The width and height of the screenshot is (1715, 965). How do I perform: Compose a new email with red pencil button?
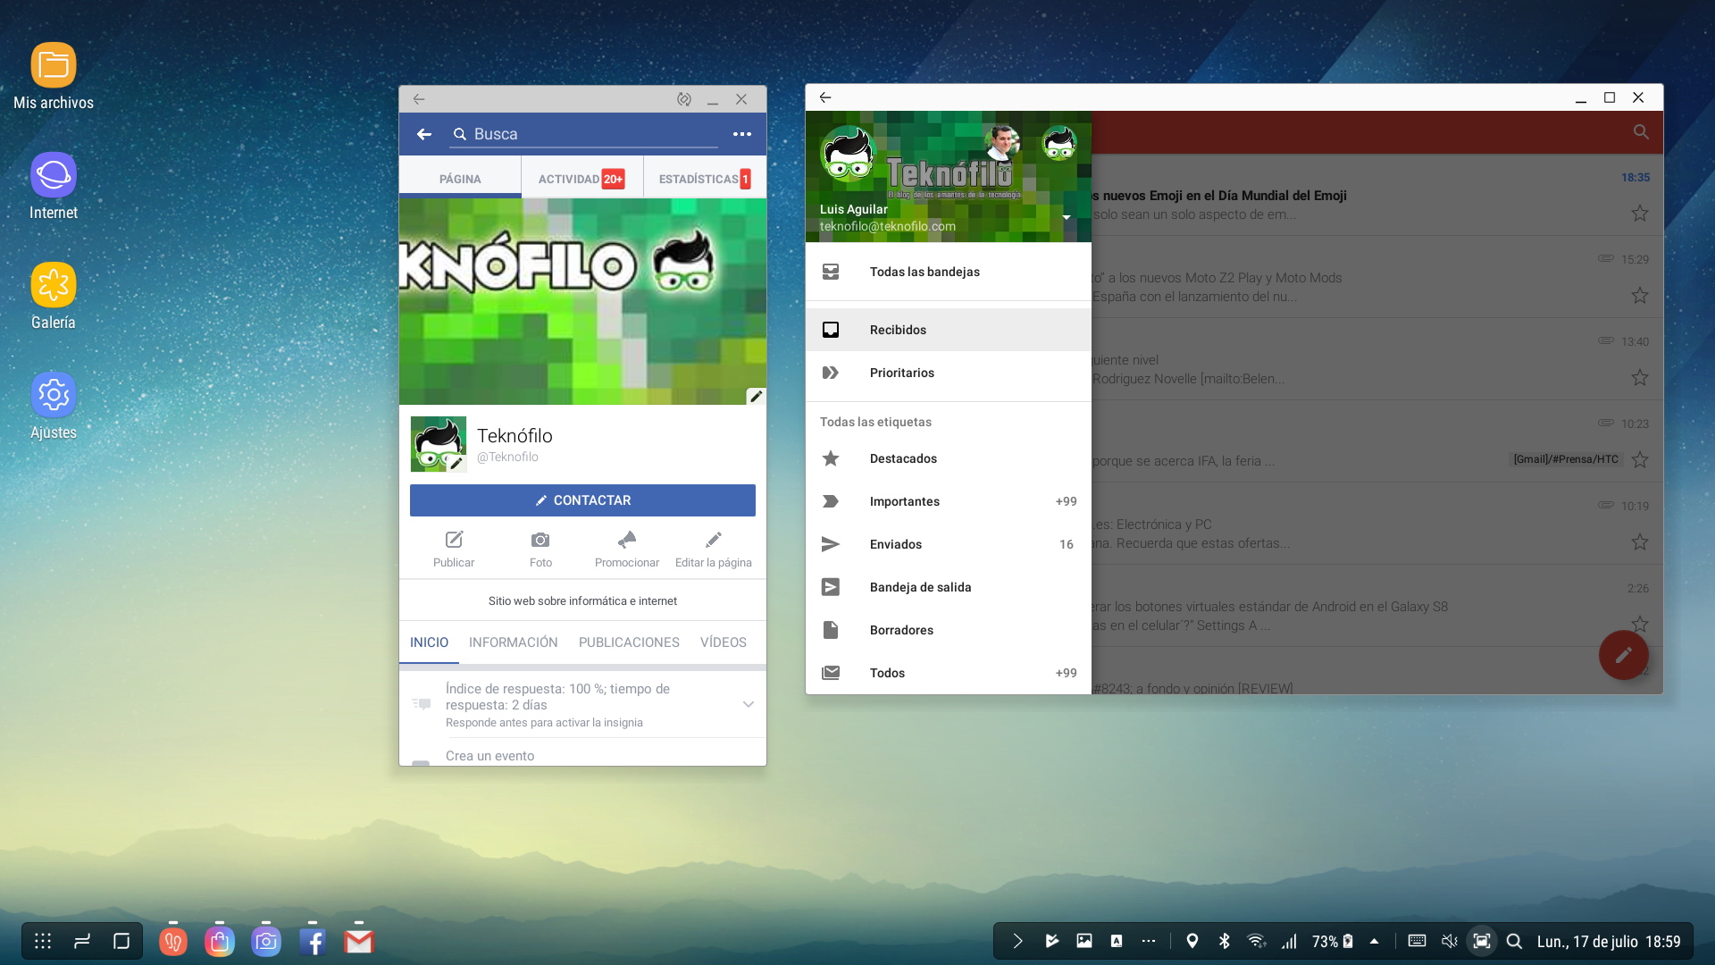(1624, 655)
